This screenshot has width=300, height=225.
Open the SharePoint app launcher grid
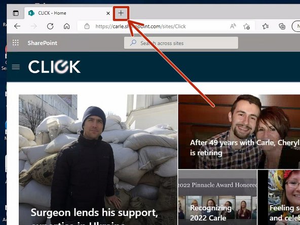(x=16, y=43)
